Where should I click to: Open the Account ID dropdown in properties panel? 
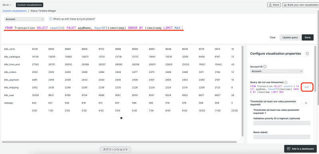point(276,71)
